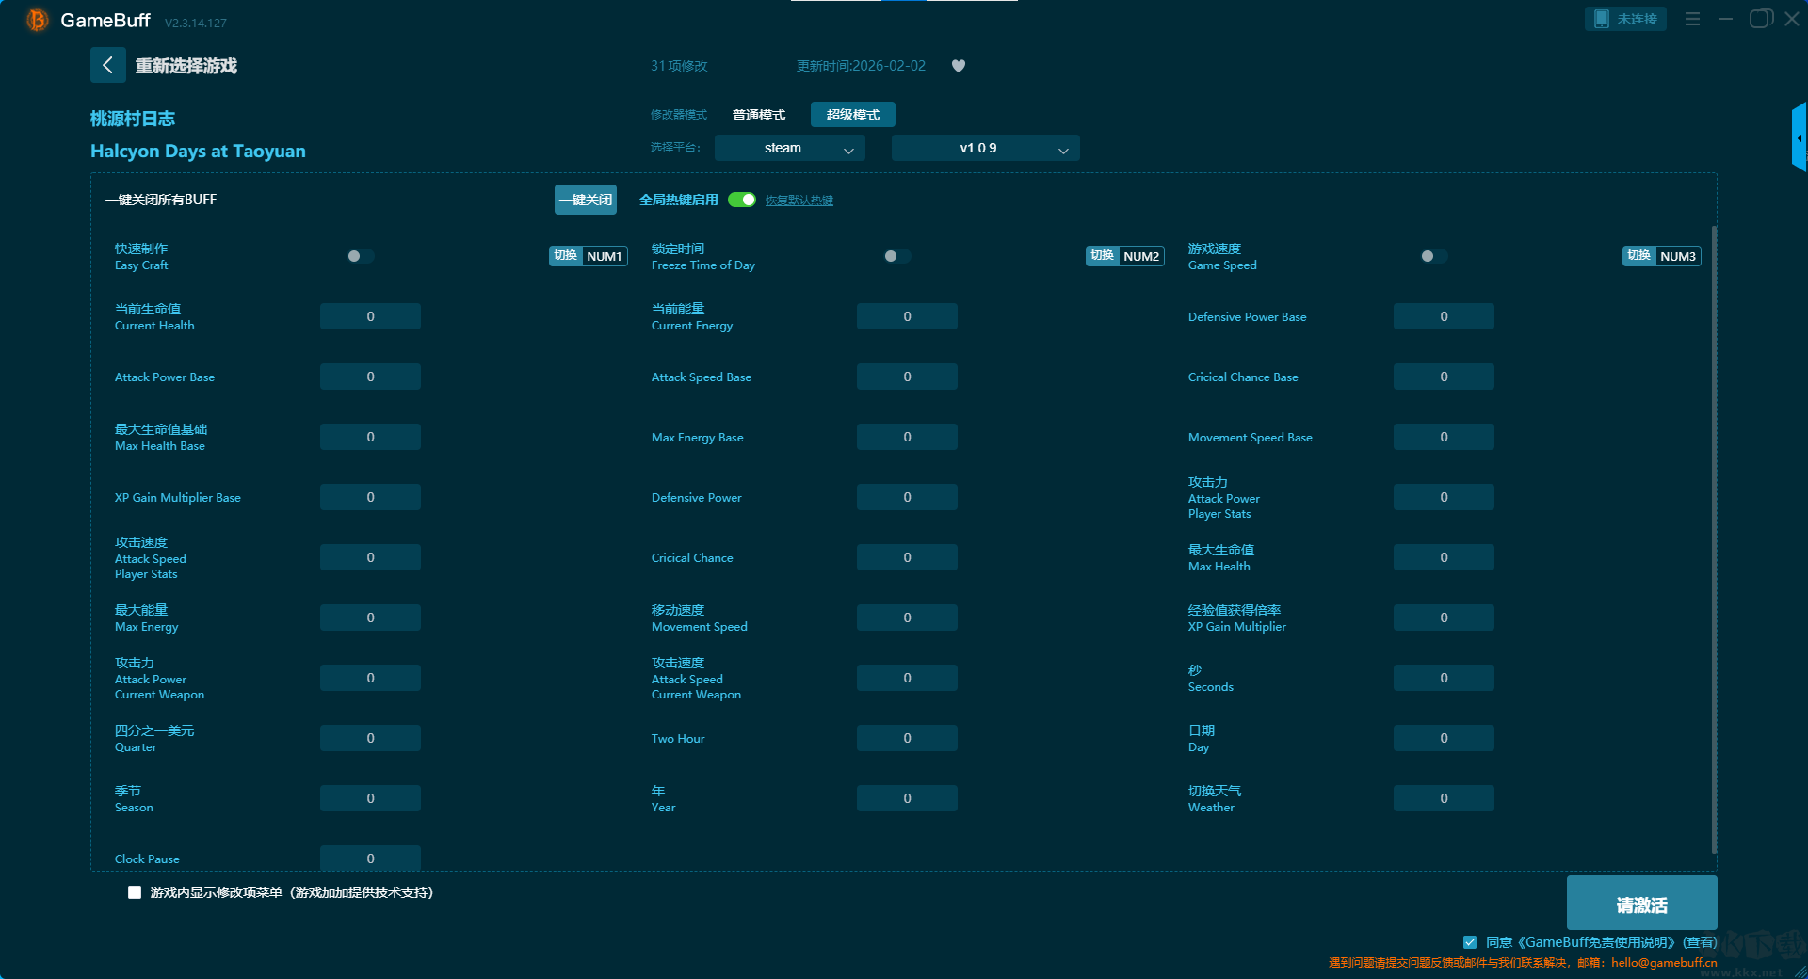
Task: Check the in-game cheat menu checkbox
Action: pos(135,892)
